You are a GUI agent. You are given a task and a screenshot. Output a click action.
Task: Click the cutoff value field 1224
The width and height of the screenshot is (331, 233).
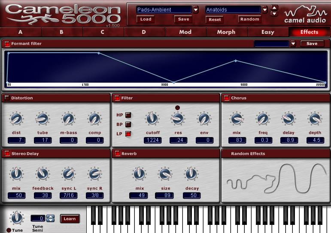(x=153, y=140)
